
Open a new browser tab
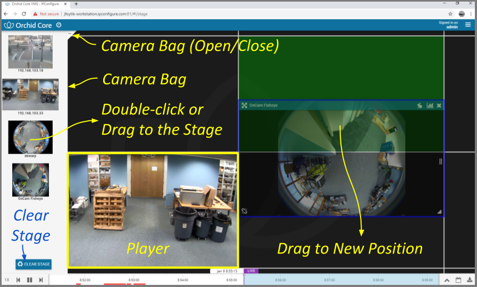(x=76, y=4)
